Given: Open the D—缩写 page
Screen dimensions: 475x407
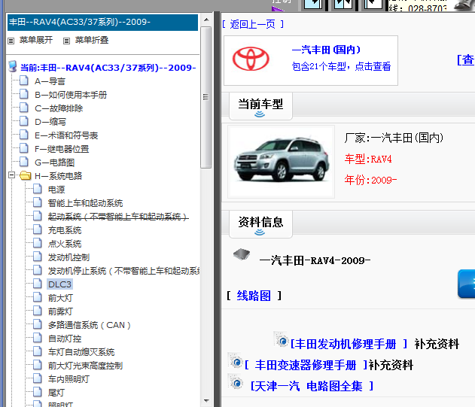Looking at the screenshot, I should click(50, 122).
